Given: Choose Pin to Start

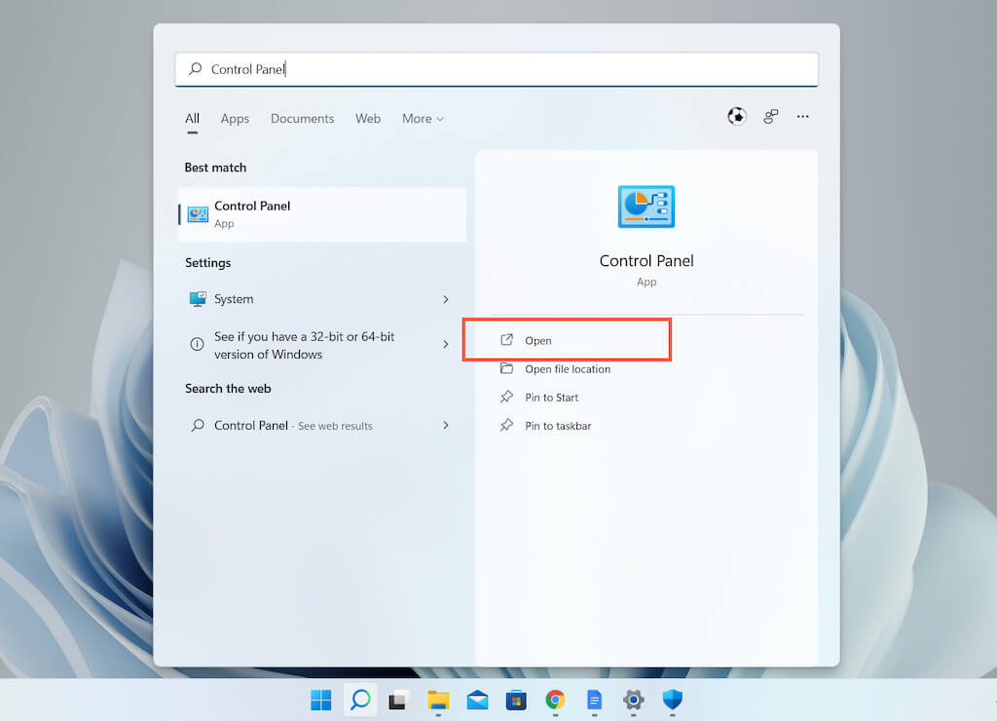Looking at the screenshot, I should [551, 398].
